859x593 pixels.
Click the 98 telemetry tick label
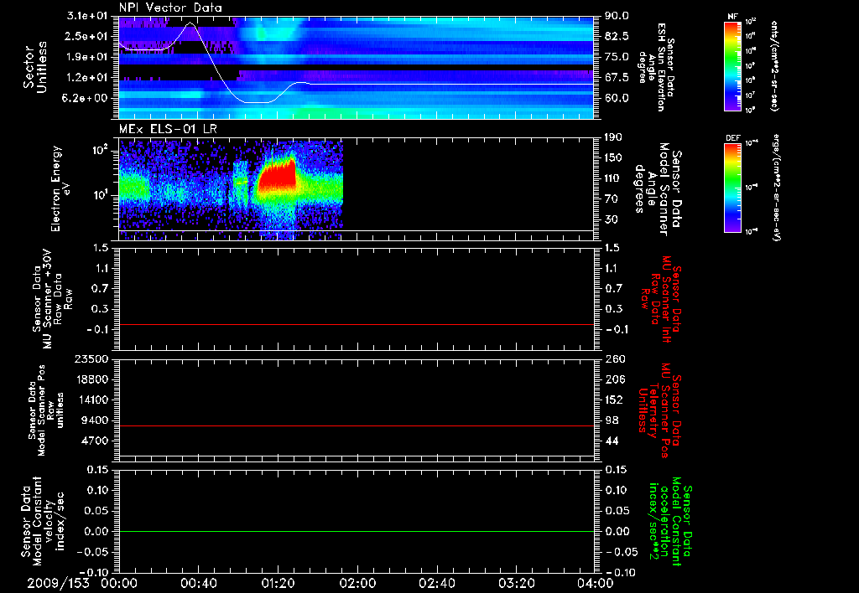click(612, 420)
